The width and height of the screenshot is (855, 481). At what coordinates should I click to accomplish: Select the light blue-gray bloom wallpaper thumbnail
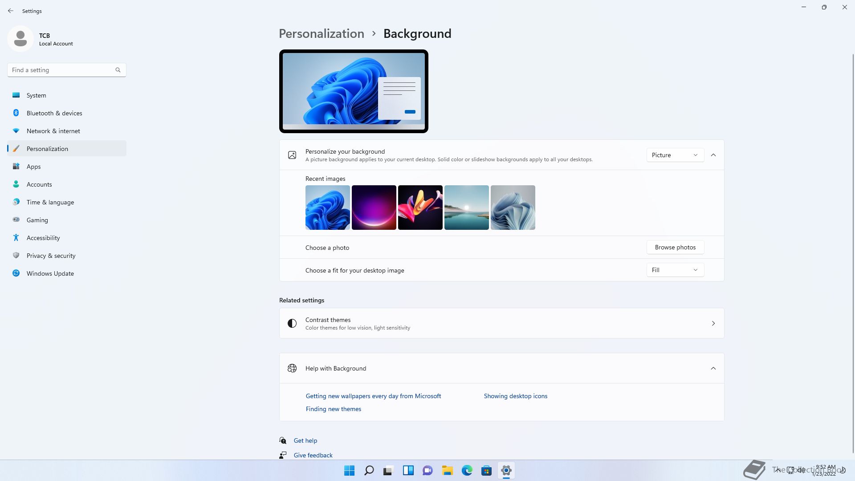click(x=513, y=208)
